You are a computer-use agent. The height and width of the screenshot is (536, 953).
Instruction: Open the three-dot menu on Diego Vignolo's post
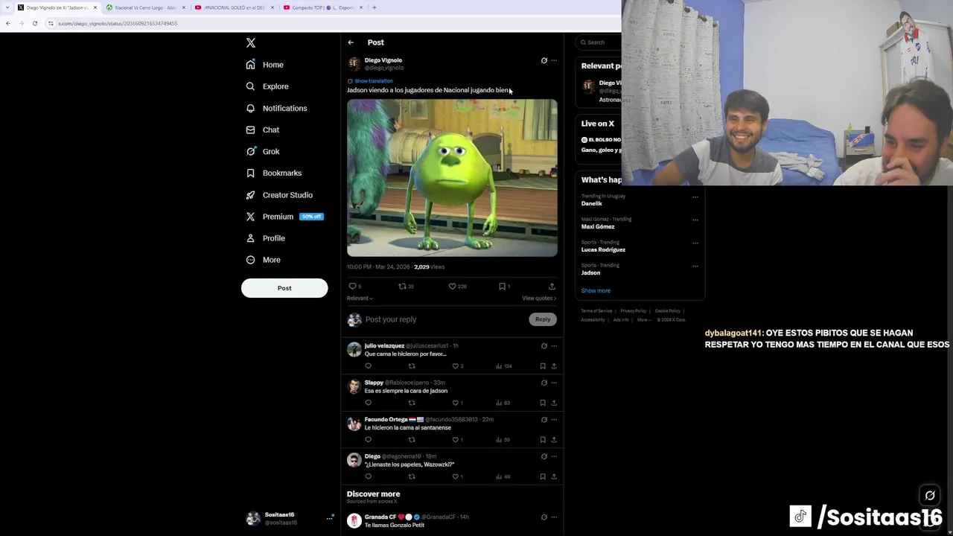[x=554, y=60]
